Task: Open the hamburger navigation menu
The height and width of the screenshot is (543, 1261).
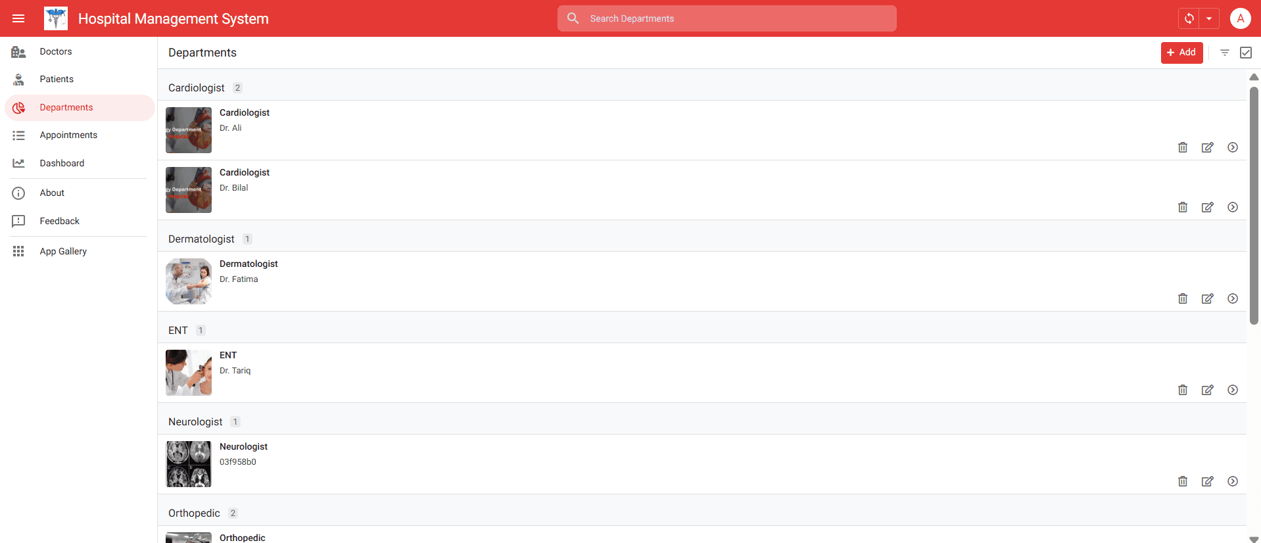Action: (18, 18)
